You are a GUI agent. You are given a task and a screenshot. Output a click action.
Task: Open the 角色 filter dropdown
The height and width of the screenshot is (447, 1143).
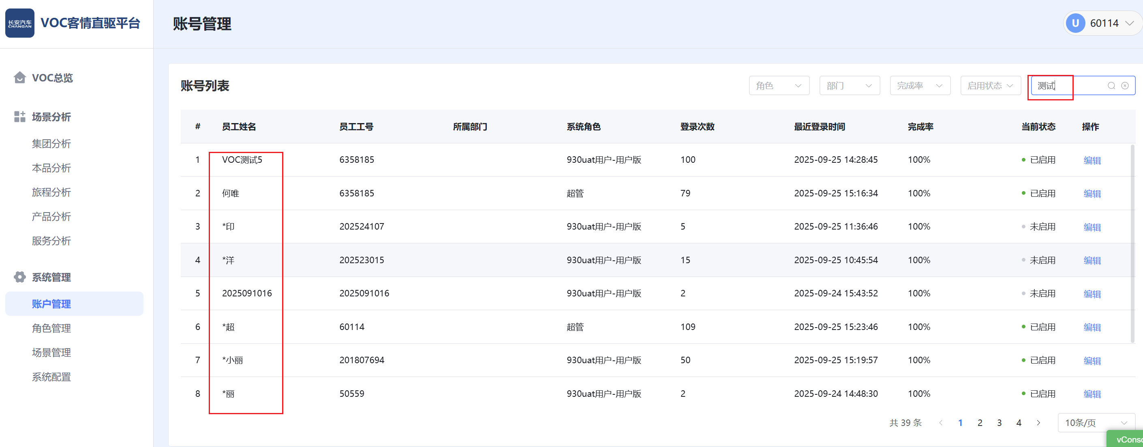[779, 85]
